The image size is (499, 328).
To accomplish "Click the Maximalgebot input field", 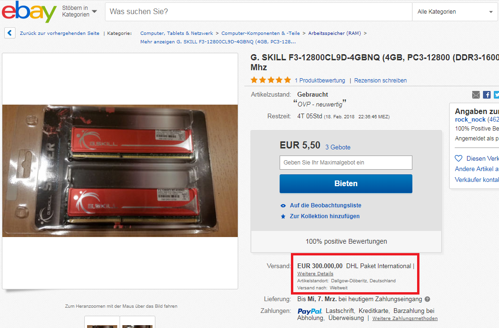I will point(346,163).
